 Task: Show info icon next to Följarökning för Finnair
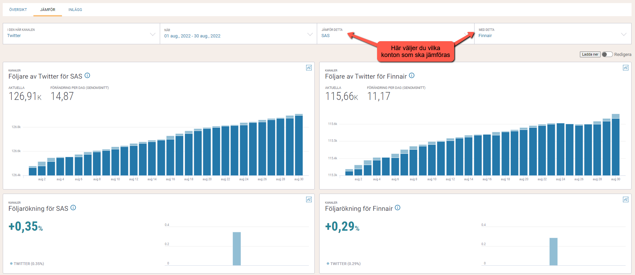[398, 208]
